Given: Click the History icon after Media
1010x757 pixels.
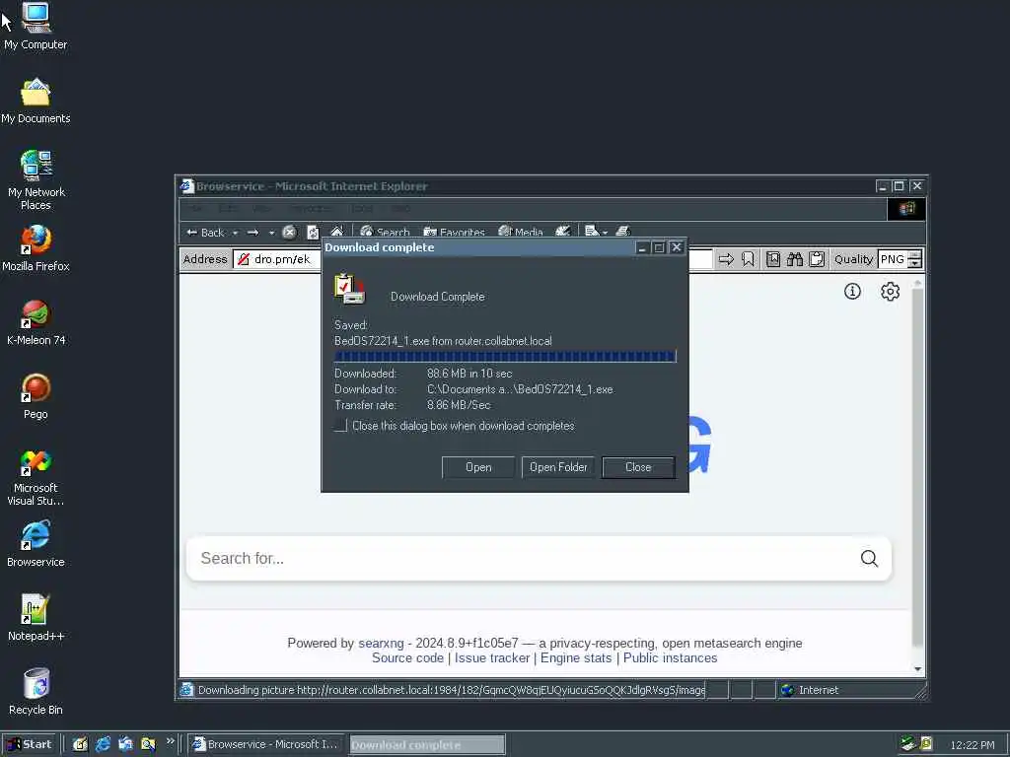Looking at the screenshot, I should tap(562, 231).
